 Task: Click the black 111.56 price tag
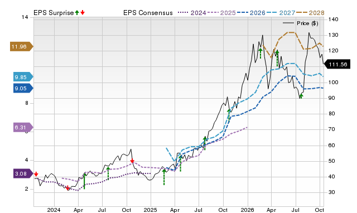337,64
